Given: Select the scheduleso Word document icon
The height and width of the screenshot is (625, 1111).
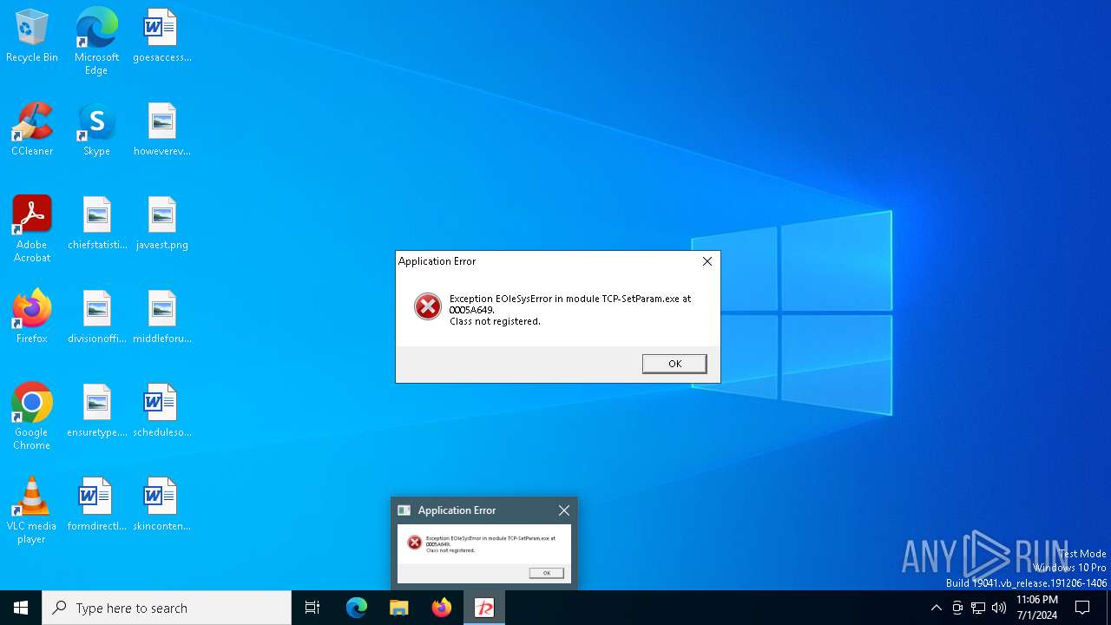Looking at the screenshot, I should tap(161, 411).
